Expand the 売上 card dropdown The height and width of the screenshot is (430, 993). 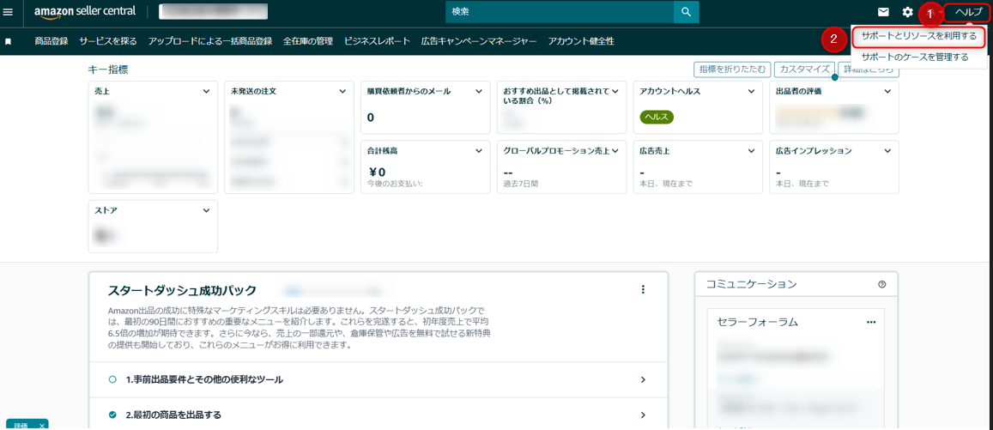tap(206, 91)
